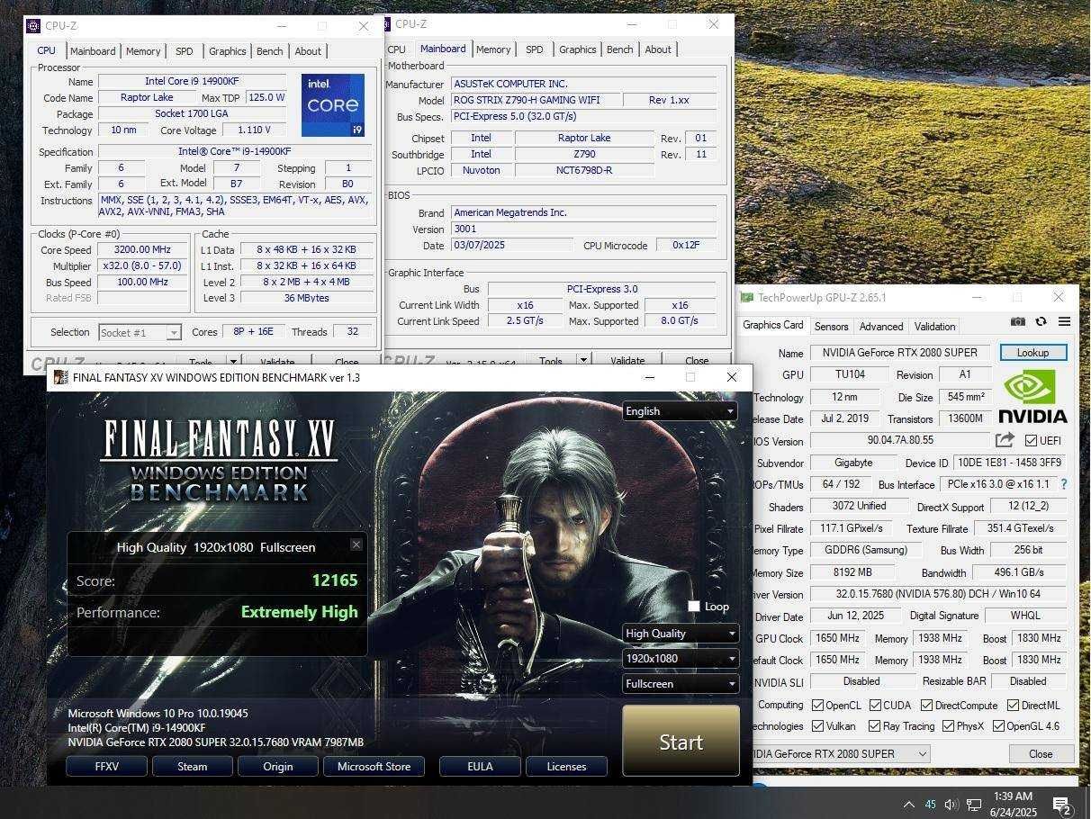Start the FFXV benchmark
Viewport: 1091px width, 819px height.
coord(681,741)
